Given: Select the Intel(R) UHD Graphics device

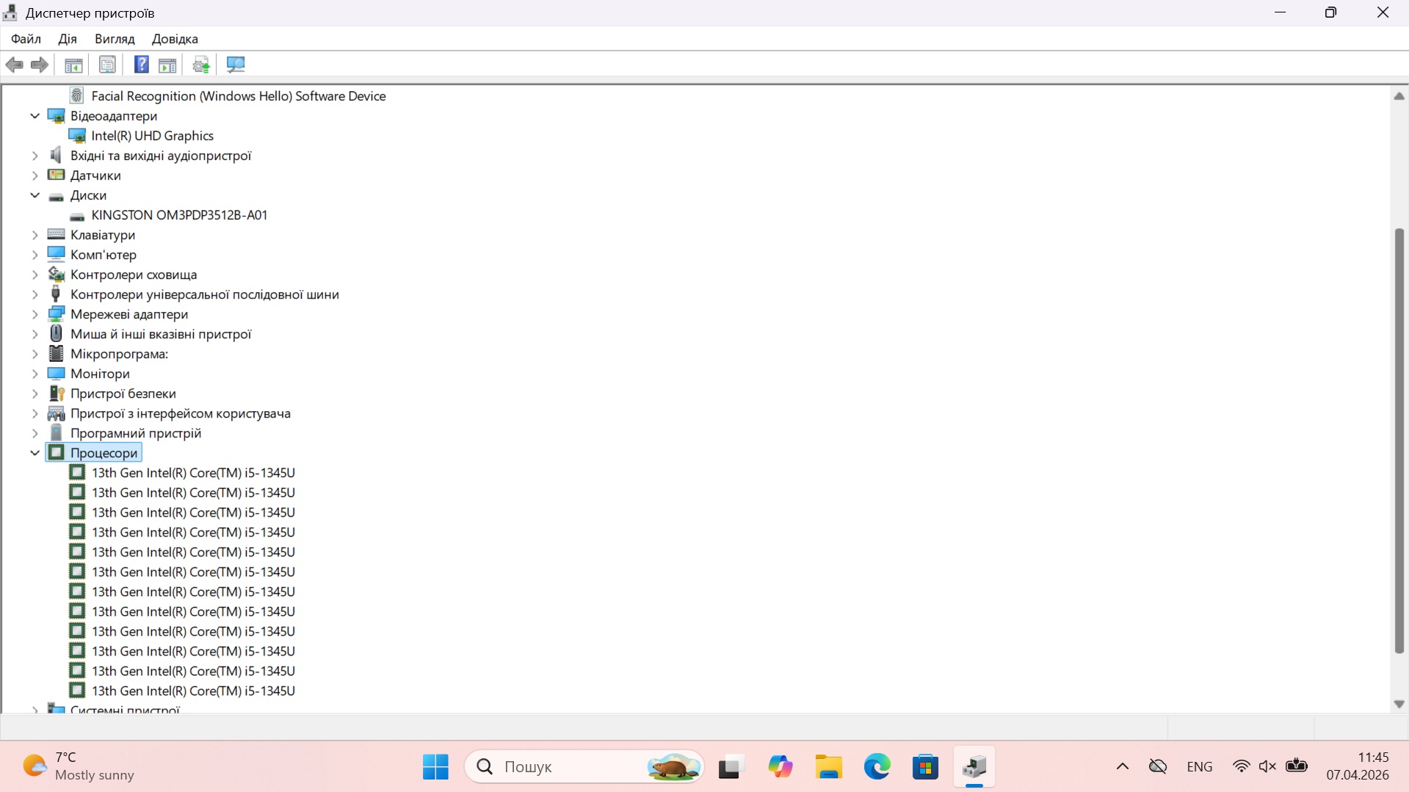Looking at the screenshot, I should pyautogui.click(x=152, y=136).
